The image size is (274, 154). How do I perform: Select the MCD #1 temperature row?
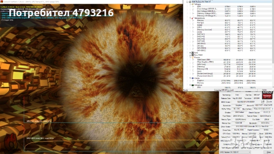227,34
